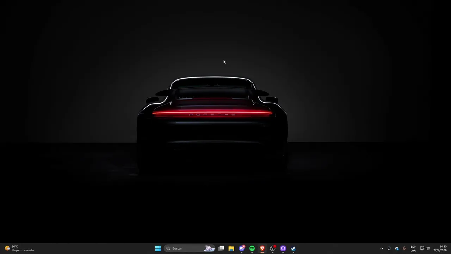Launch Spotify from the taskbar
Image resolution: width=451 pixels, height=254 pixels.
(252, 248)
